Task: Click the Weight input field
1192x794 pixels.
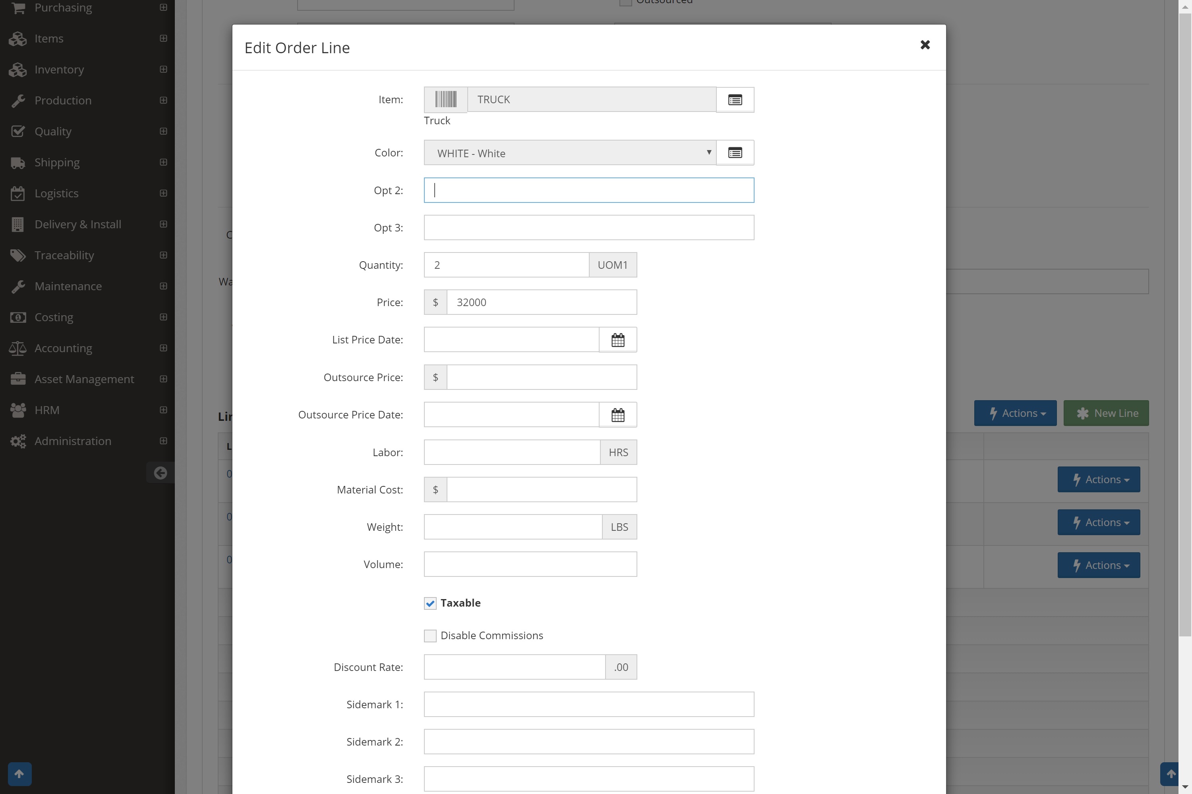Action: pos(513,527)
